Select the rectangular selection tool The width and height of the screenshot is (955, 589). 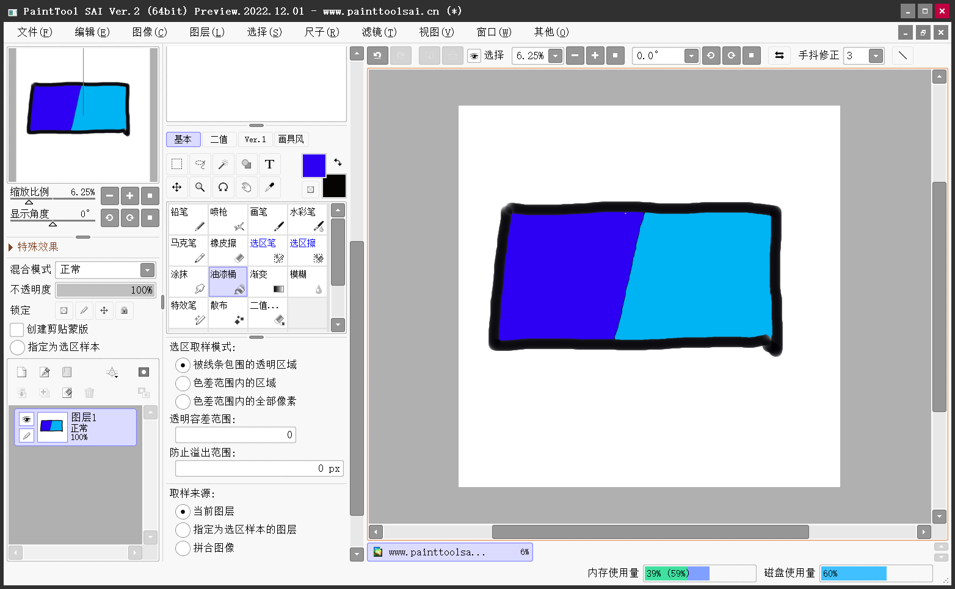(176, 164)
